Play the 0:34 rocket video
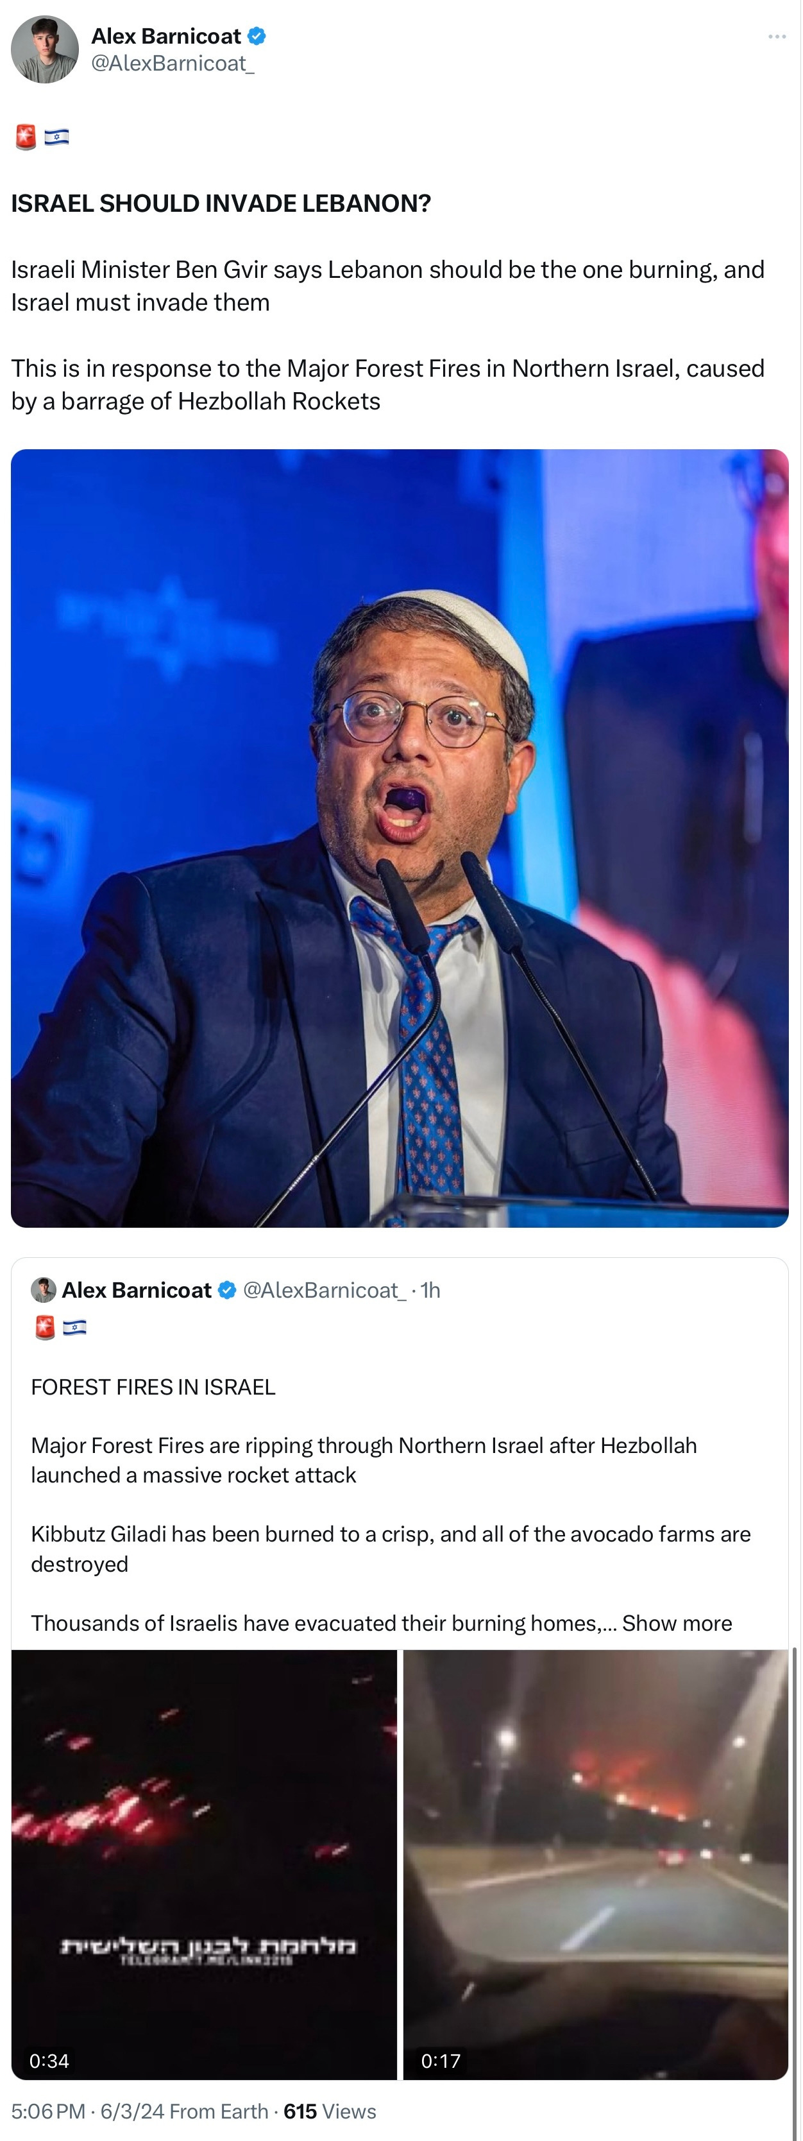The height and width of the screenshot is (2141, 803). pyautogui.click(x=205, y=1864)
